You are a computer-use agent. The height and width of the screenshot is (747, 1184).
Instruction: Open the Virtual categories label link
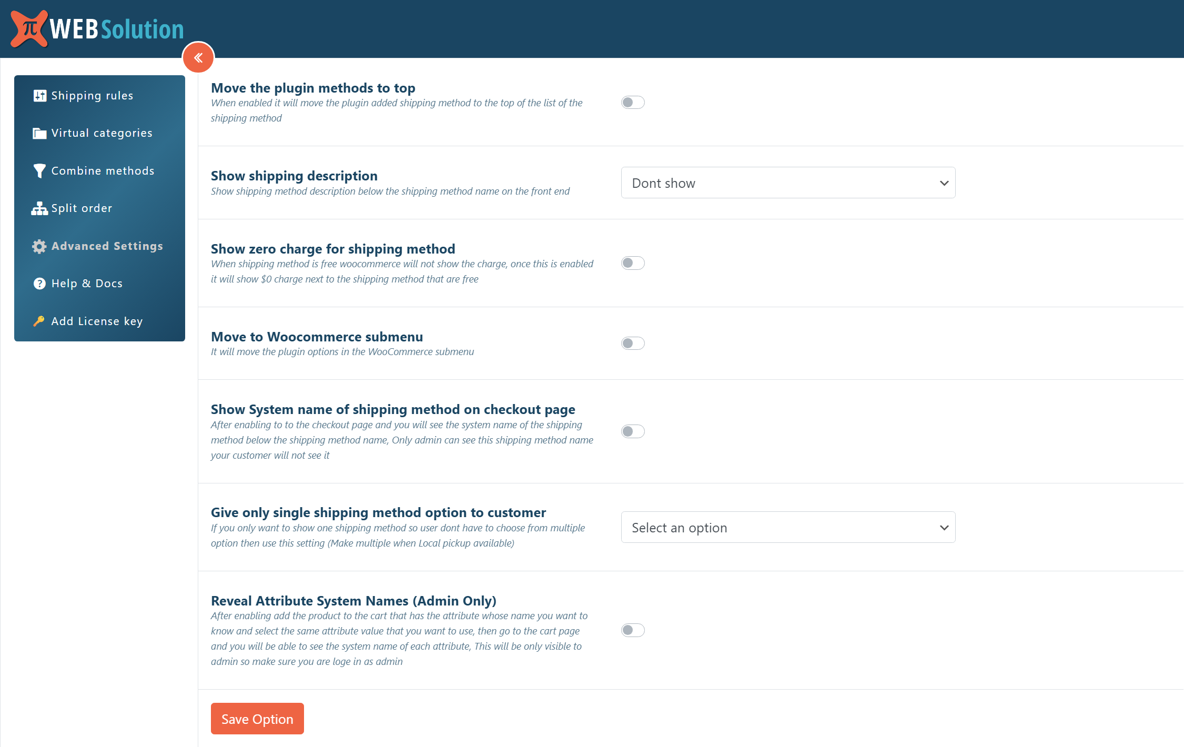(x=102, y=133)
